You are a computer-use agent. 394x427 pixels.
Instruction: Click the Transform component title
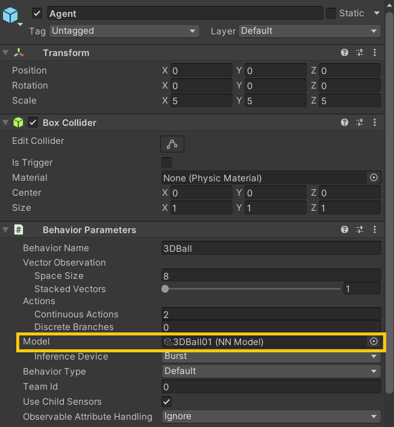tap(66, 53)
